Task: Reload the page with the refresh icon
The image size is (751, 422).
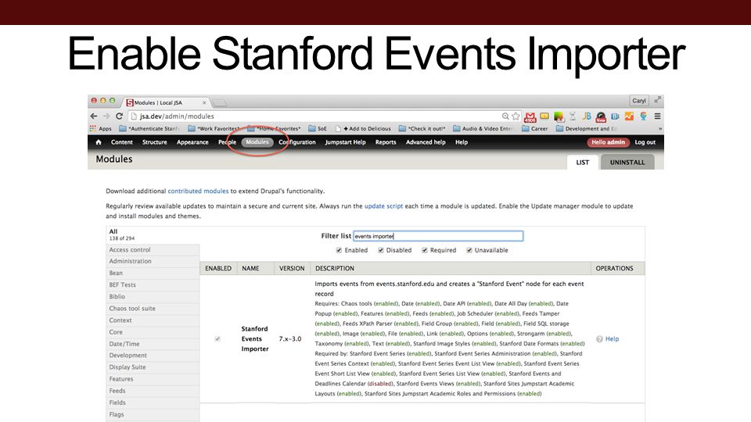Action: click(x=119, y=116)
